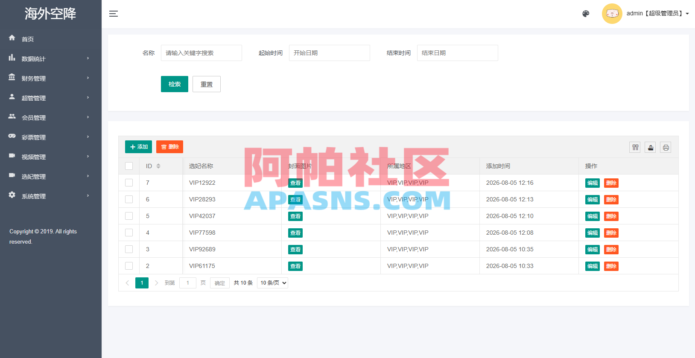Screen dimensions: 695x358
Task: Check the row for VIP12922
Action: tap(129, 183)
